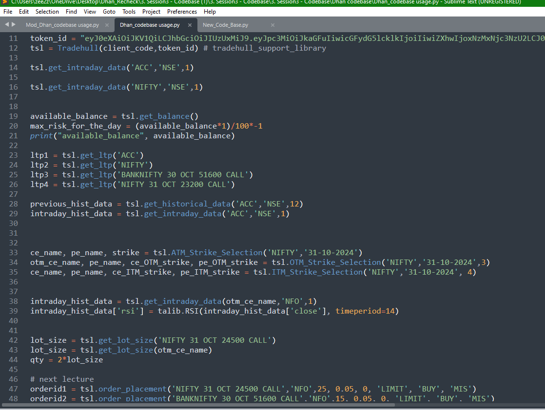545x410 pixels.
Task: Close the active Dhan_codebase usage.py tab
Action: pos(189,25)
